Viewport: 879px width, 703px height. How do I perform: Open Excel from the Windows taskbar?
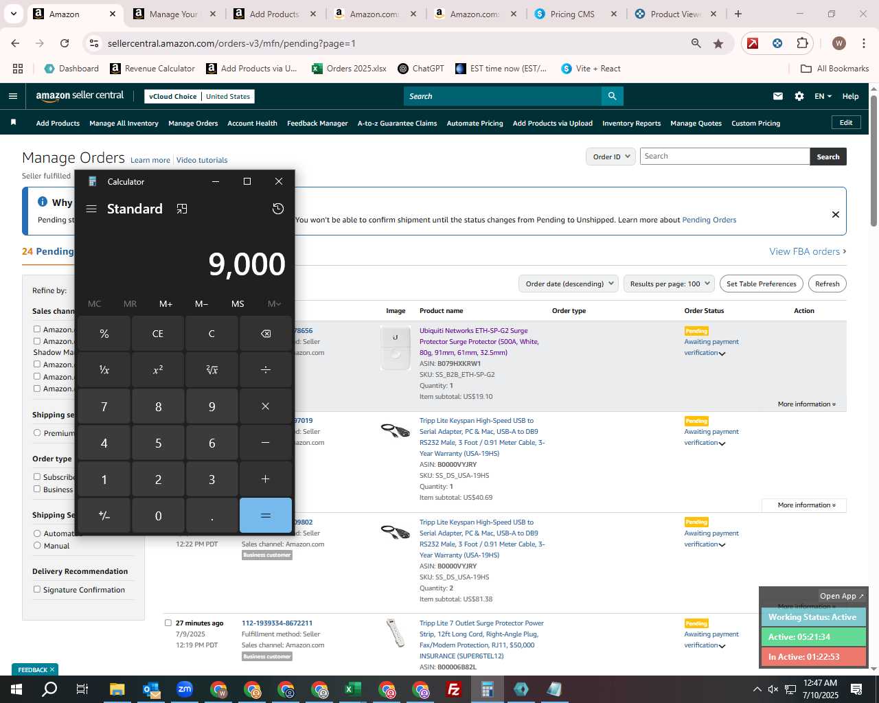(x=352, y=689)
